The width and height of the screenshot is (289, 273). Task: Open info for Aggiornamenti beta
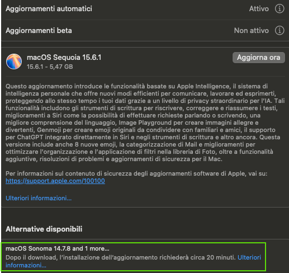pyautogui.click(x=279, y=30)
